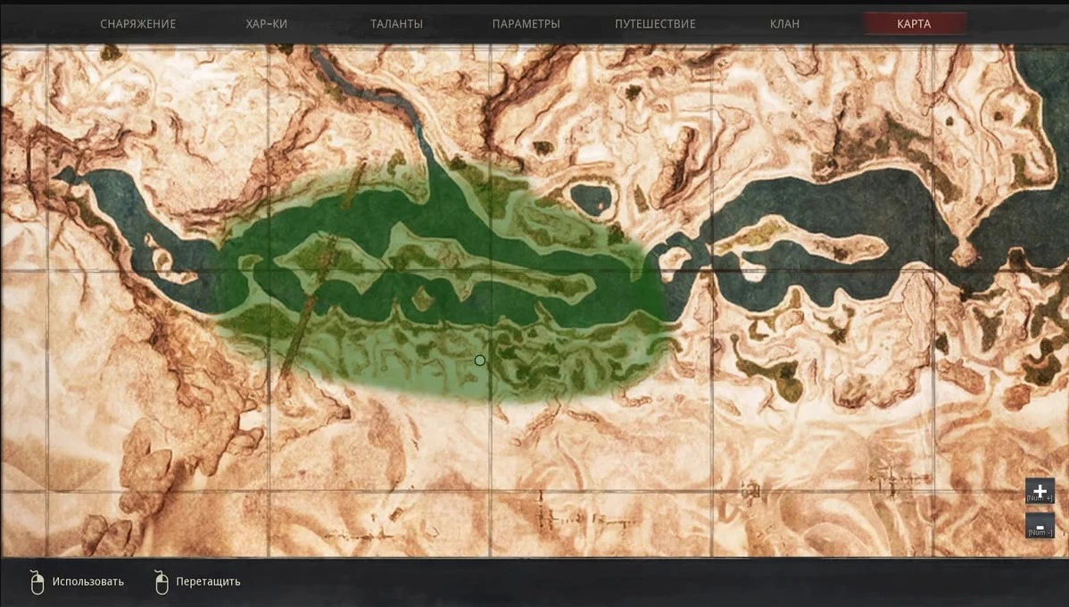Switch to the КЛАН tab
Image resolution: width=1069 pixels, height=607 pixels.
[784, 24]
